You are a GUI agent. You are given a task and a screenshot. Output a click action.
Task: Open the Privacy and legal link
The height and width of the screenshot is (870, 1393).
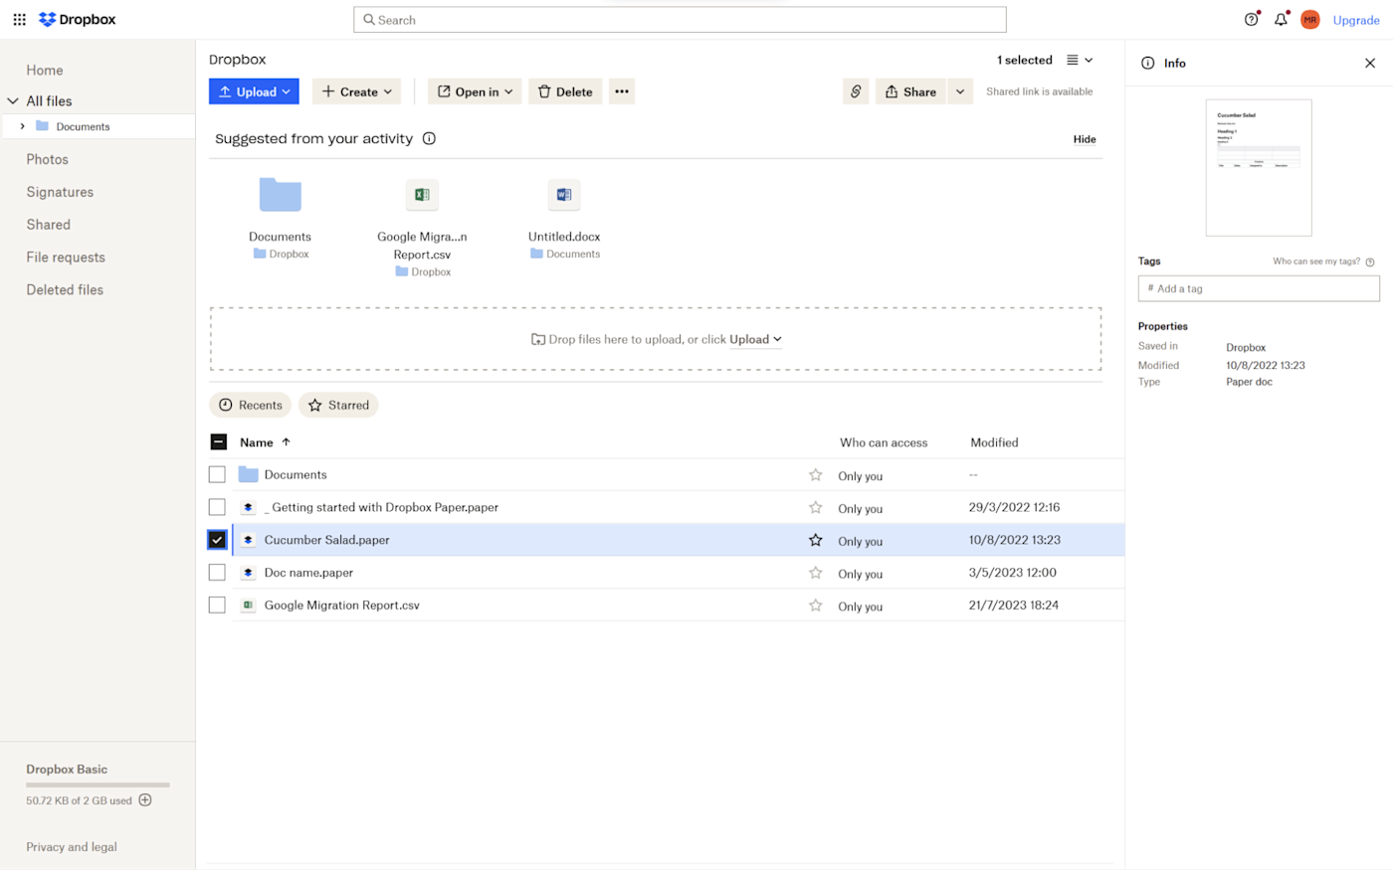pyautogui.click(x=72, y=847)
